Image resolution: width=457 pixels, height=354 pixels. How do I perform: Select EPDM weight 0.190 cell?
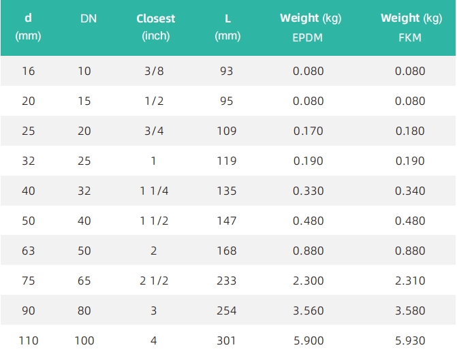(308, 161)
